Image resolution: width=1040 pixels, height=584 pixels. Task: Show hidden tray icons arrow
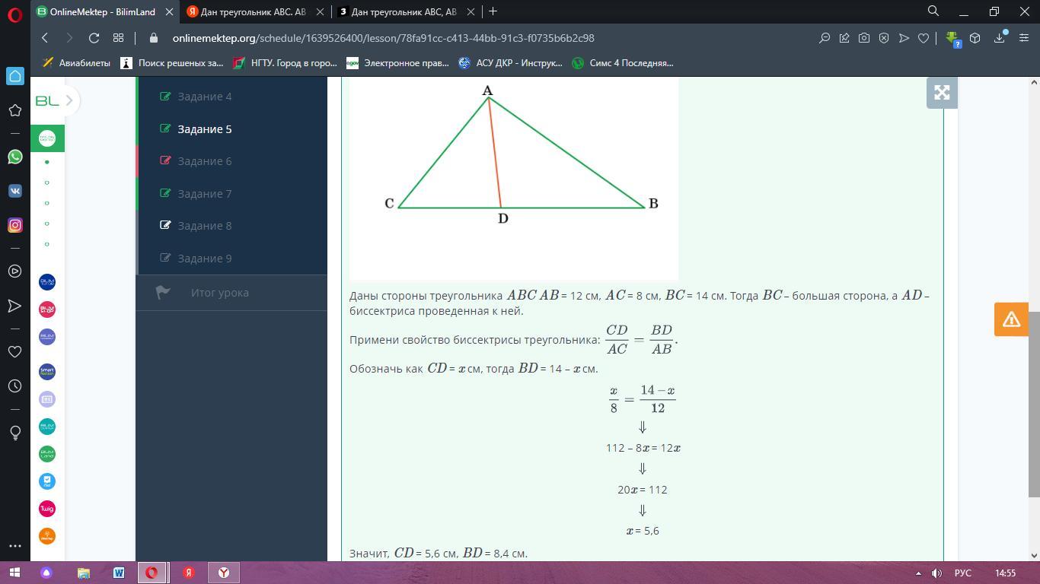tap(917, 573)
